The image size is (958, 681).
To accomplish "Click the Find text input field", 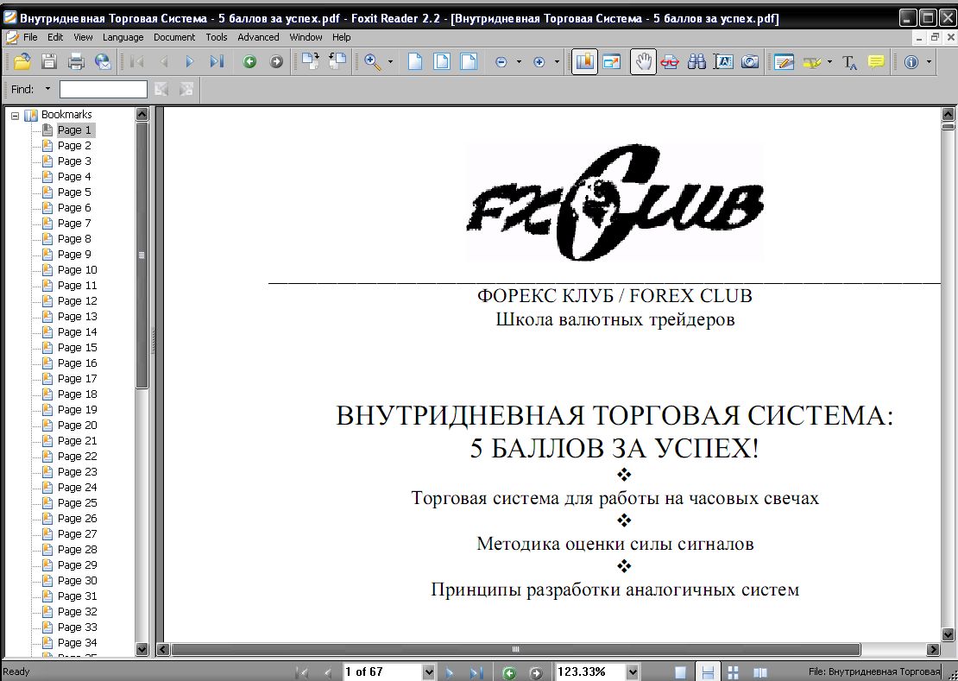I will 104,89.
